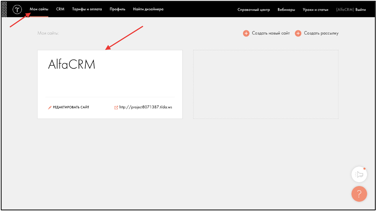Click the empty dashed site placeholder
This screenshot has width=376, height=211.
266,84
